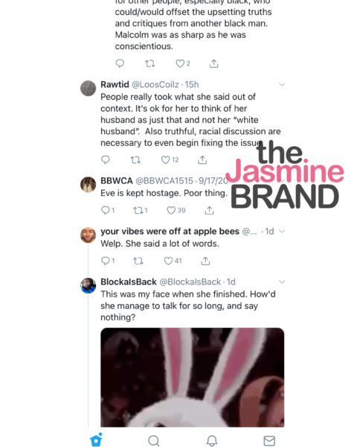Share the BBWCA tweet
357x447 pixels.
[x=209, y=210]
